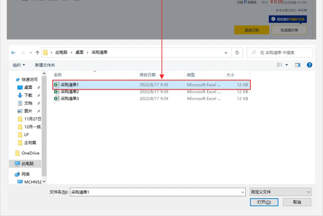The height and width of the screenshot is (216, 323).
Task: Click the 生成报价单 button
Action: pyautogui.click(x=289, y=30)
